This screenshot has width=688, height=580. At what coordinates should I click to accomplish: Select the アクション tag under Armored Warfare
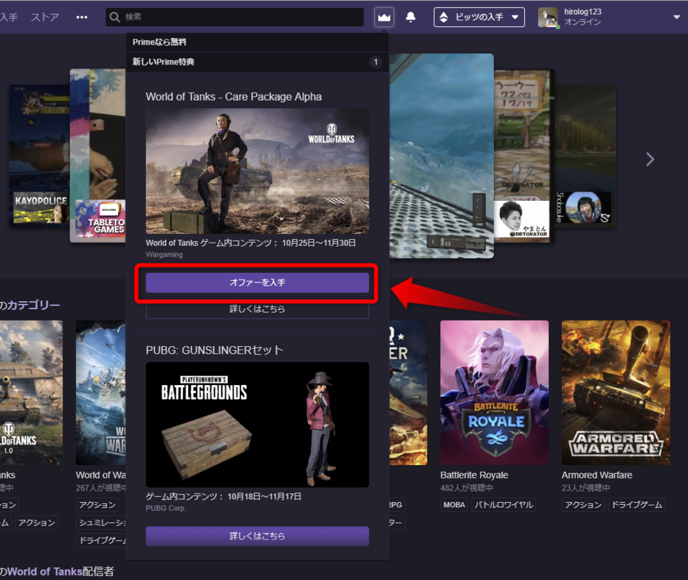click(583, 505)
